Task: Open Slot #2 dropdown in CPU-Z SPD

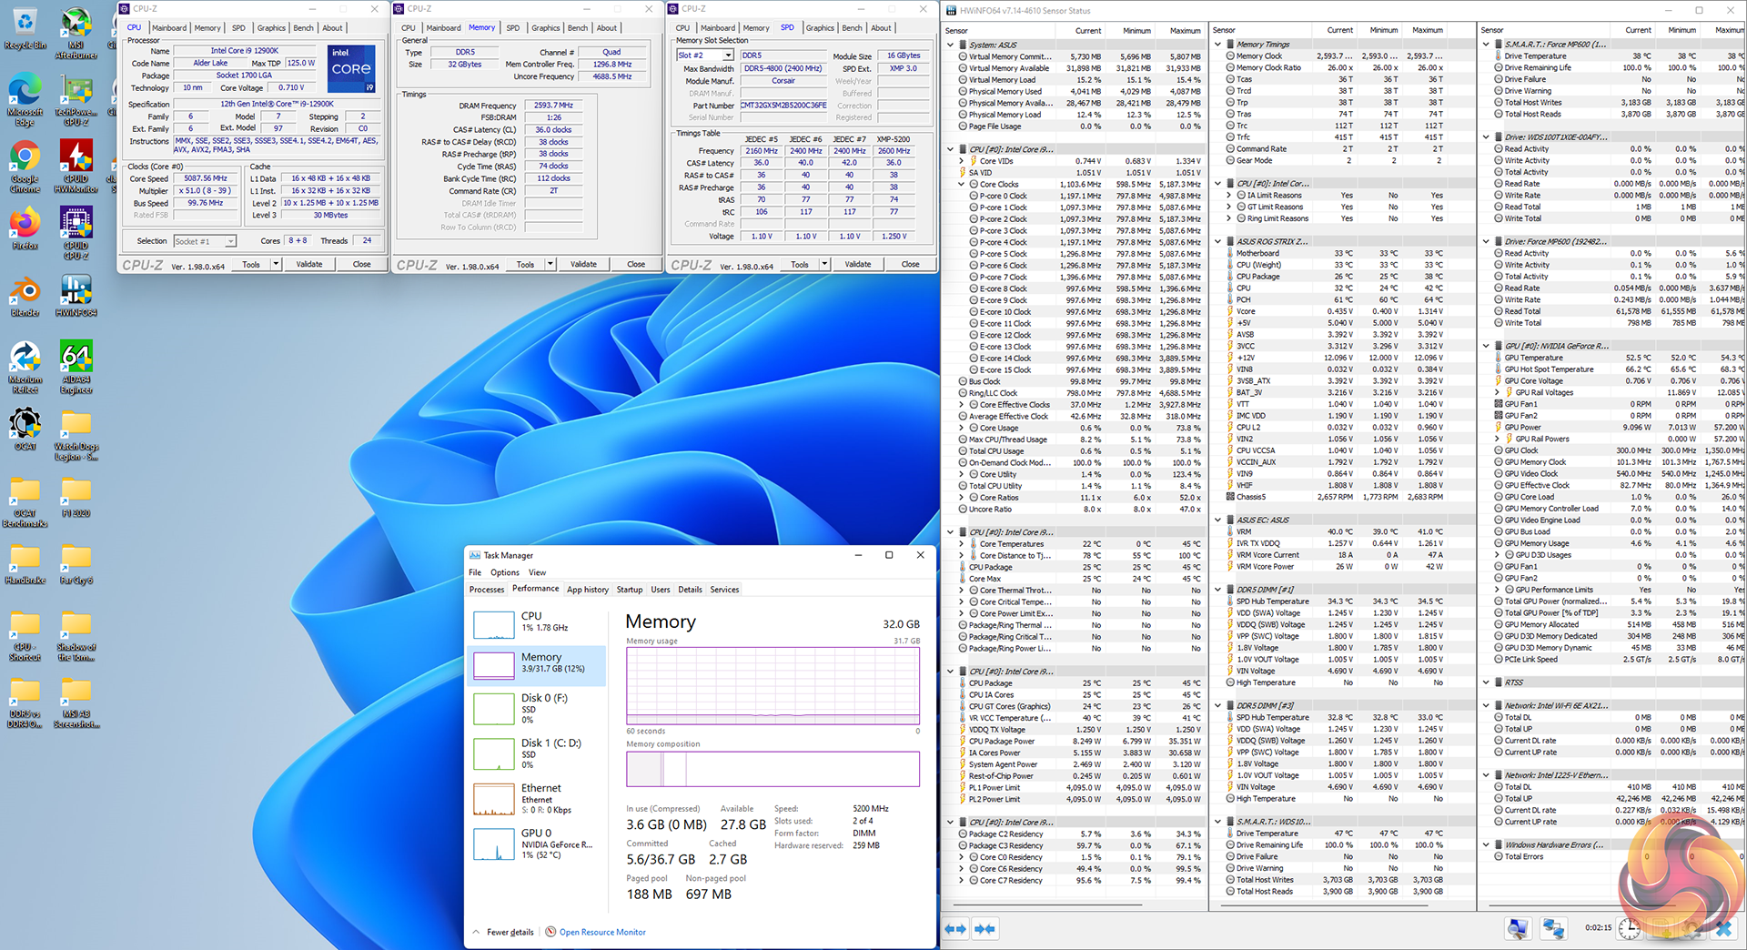Action: tap(728, 56)
